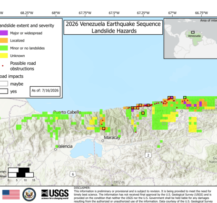The width and height of the screenshot is (217, 203).
Task: Click the 'Caracas' map label
Action: tap(191, 108)
